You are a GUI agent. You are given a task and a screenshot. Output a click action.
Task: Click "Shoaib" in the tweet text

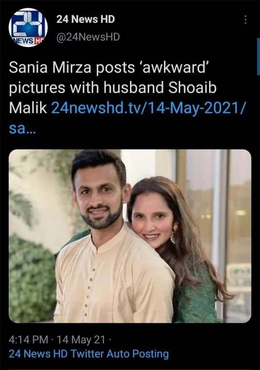pos(192,88)
